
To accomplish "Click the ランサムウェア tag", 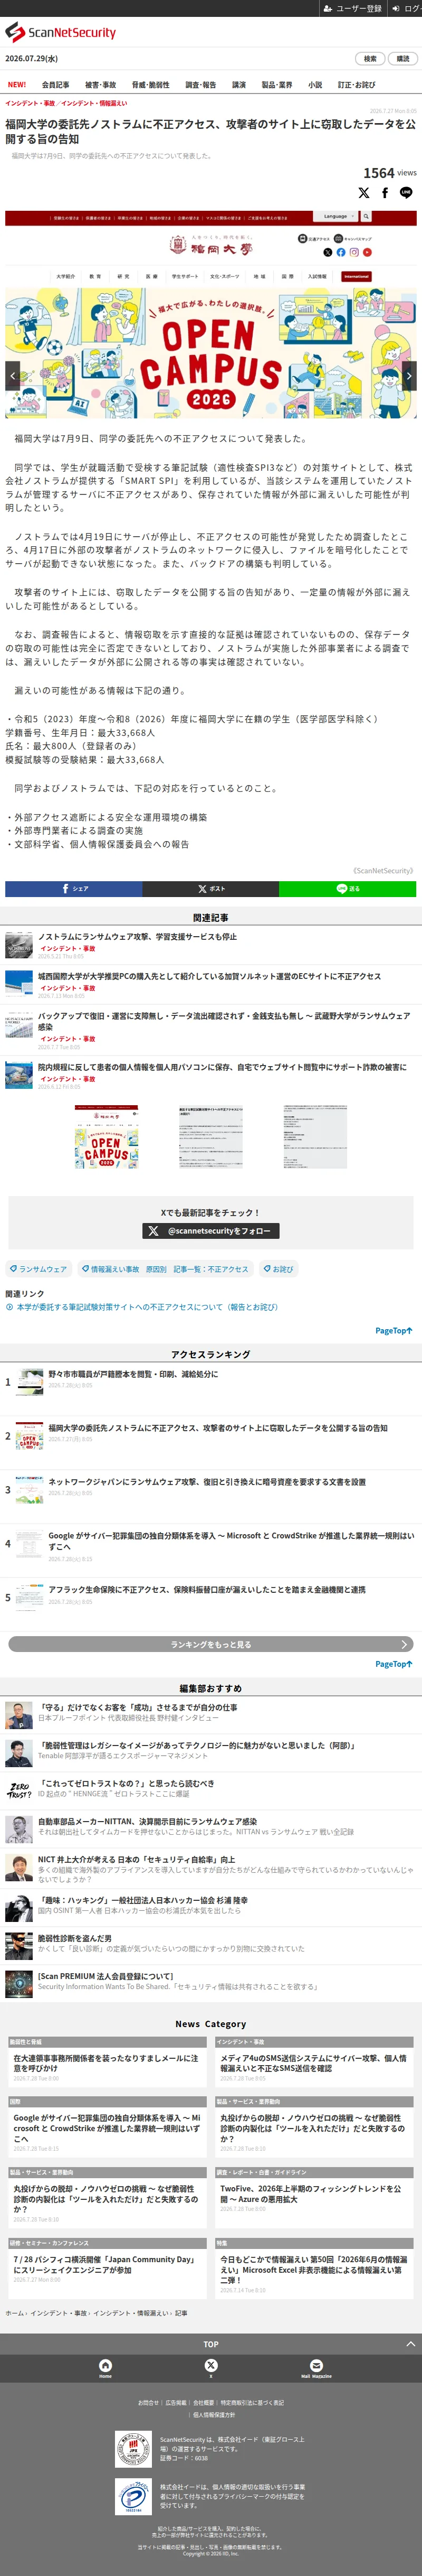I will (39, 1269).
